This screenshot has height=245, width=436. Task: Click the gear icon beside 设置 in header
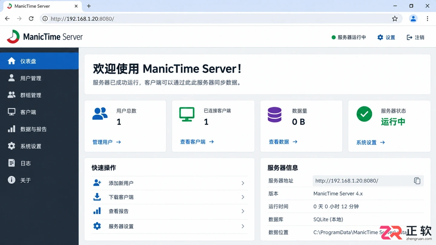380,37
